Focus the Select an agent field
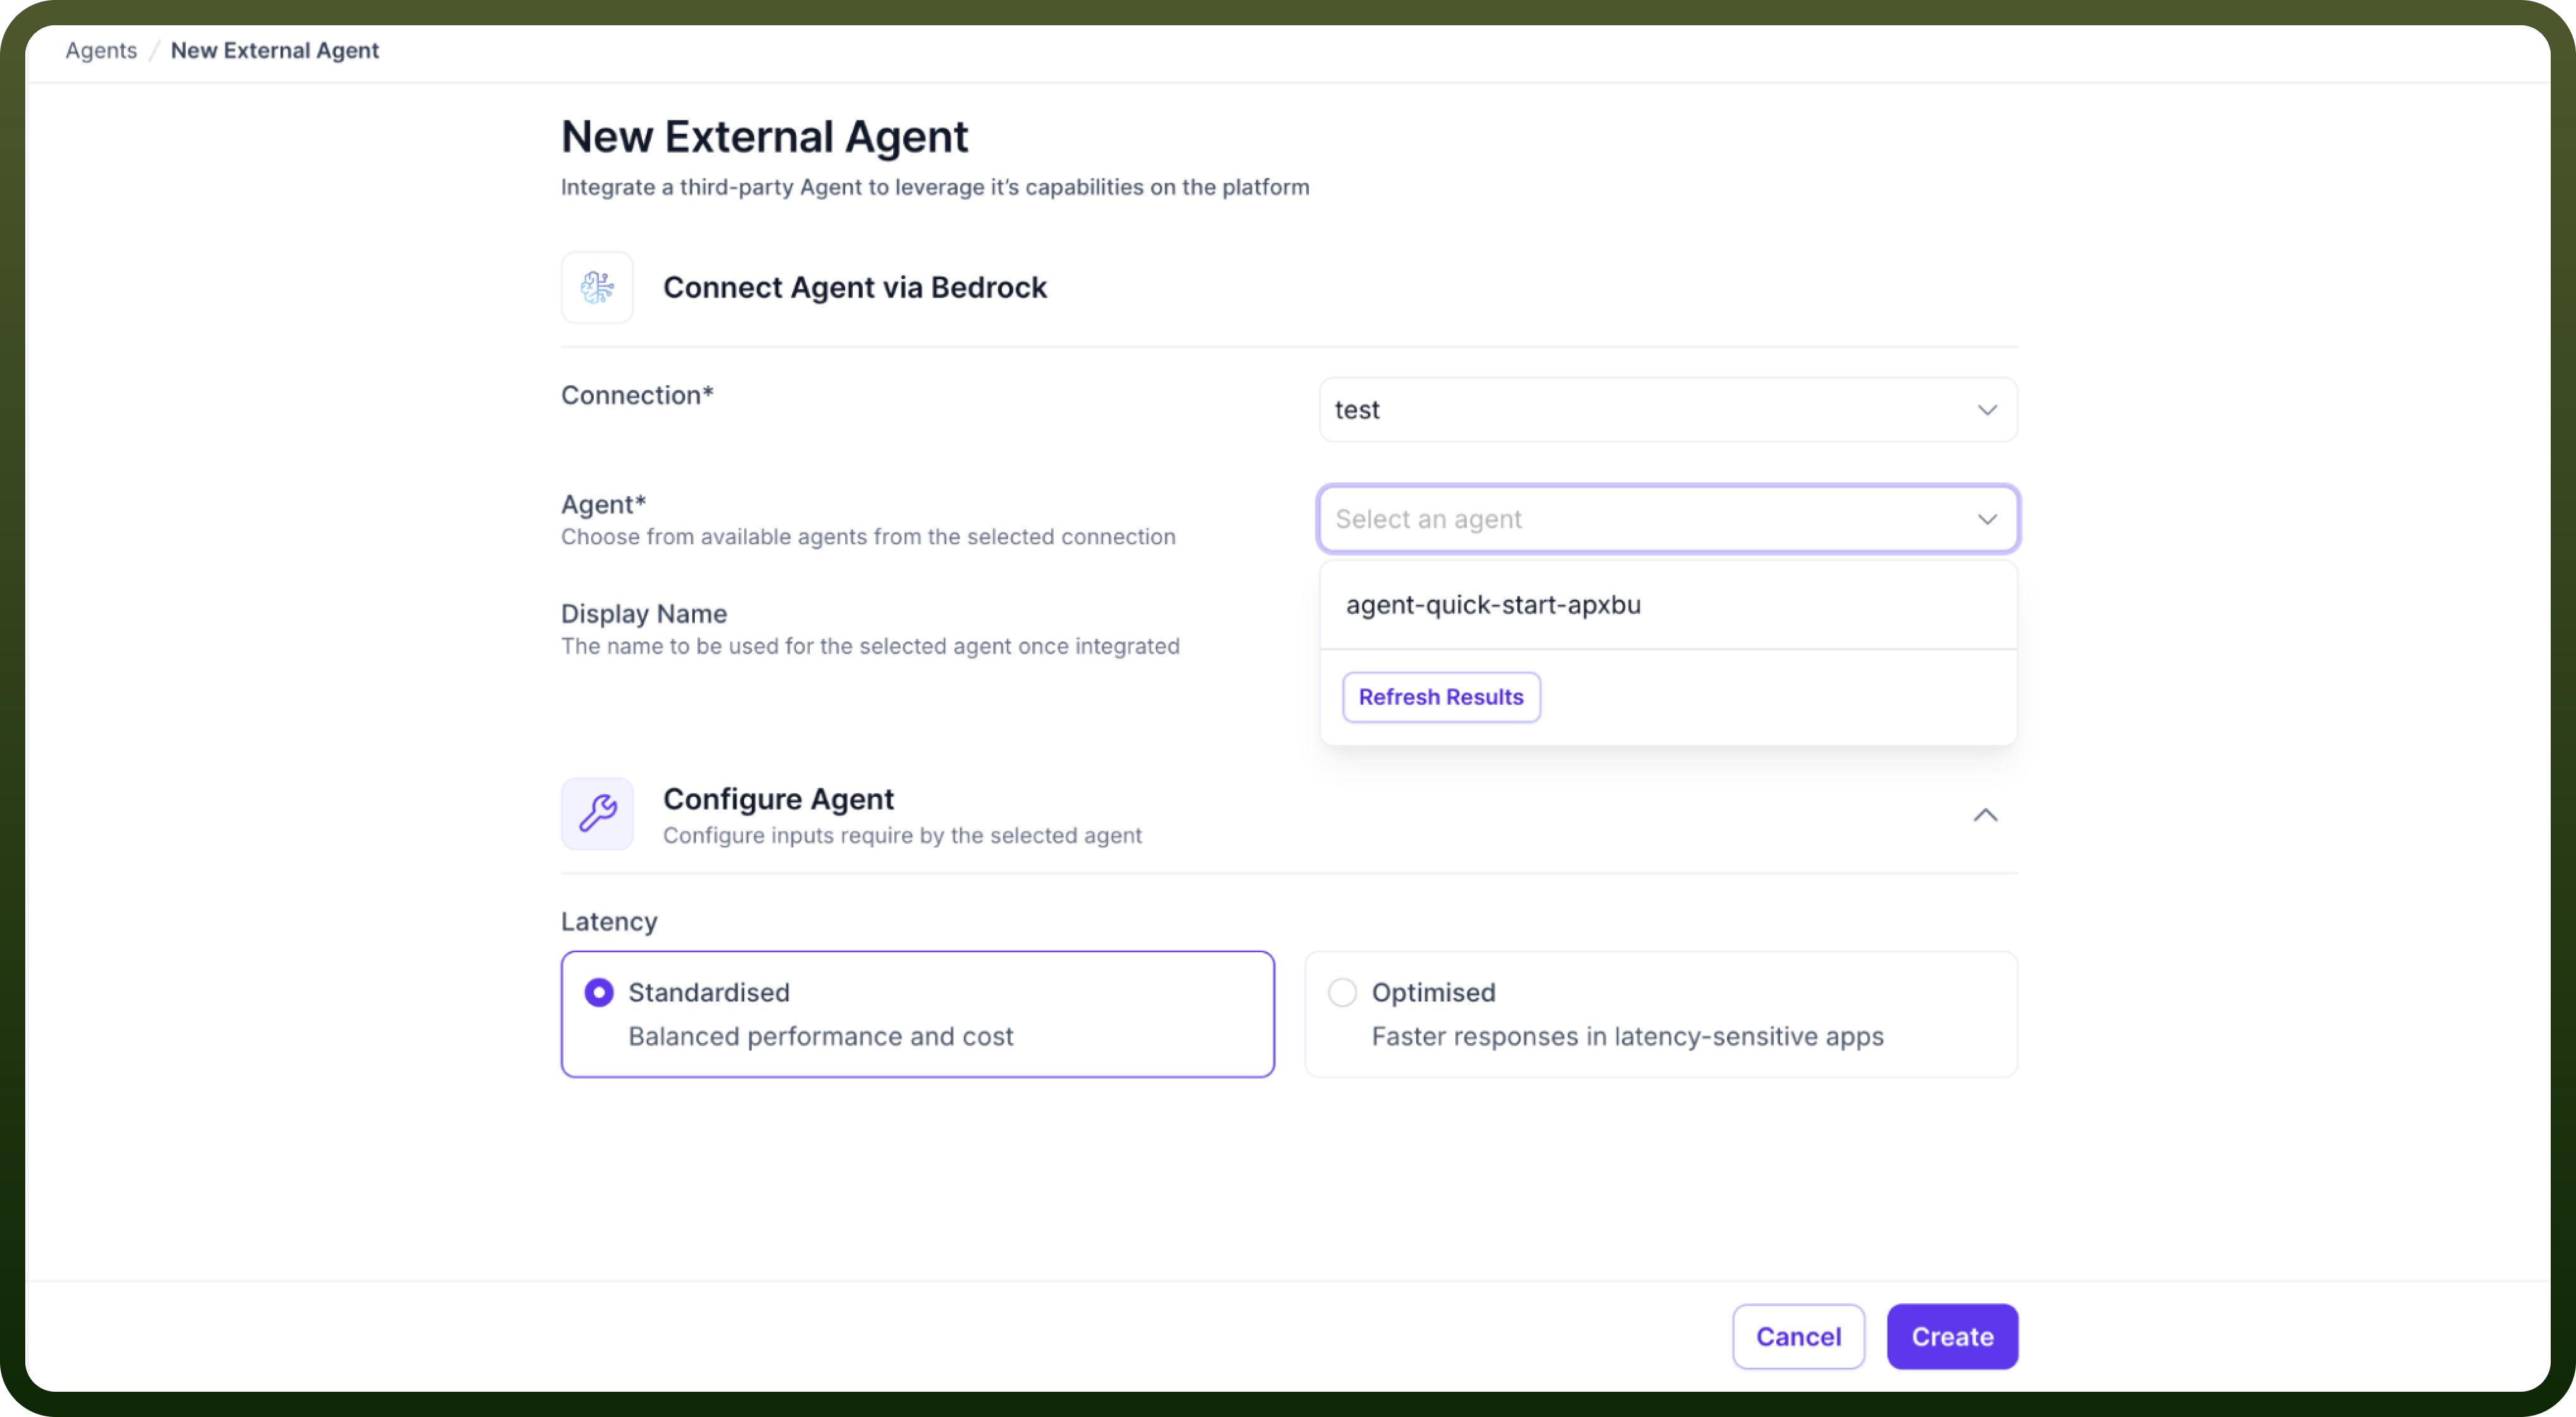Screen dimensions: 2576x1417 click(1668, 519)
